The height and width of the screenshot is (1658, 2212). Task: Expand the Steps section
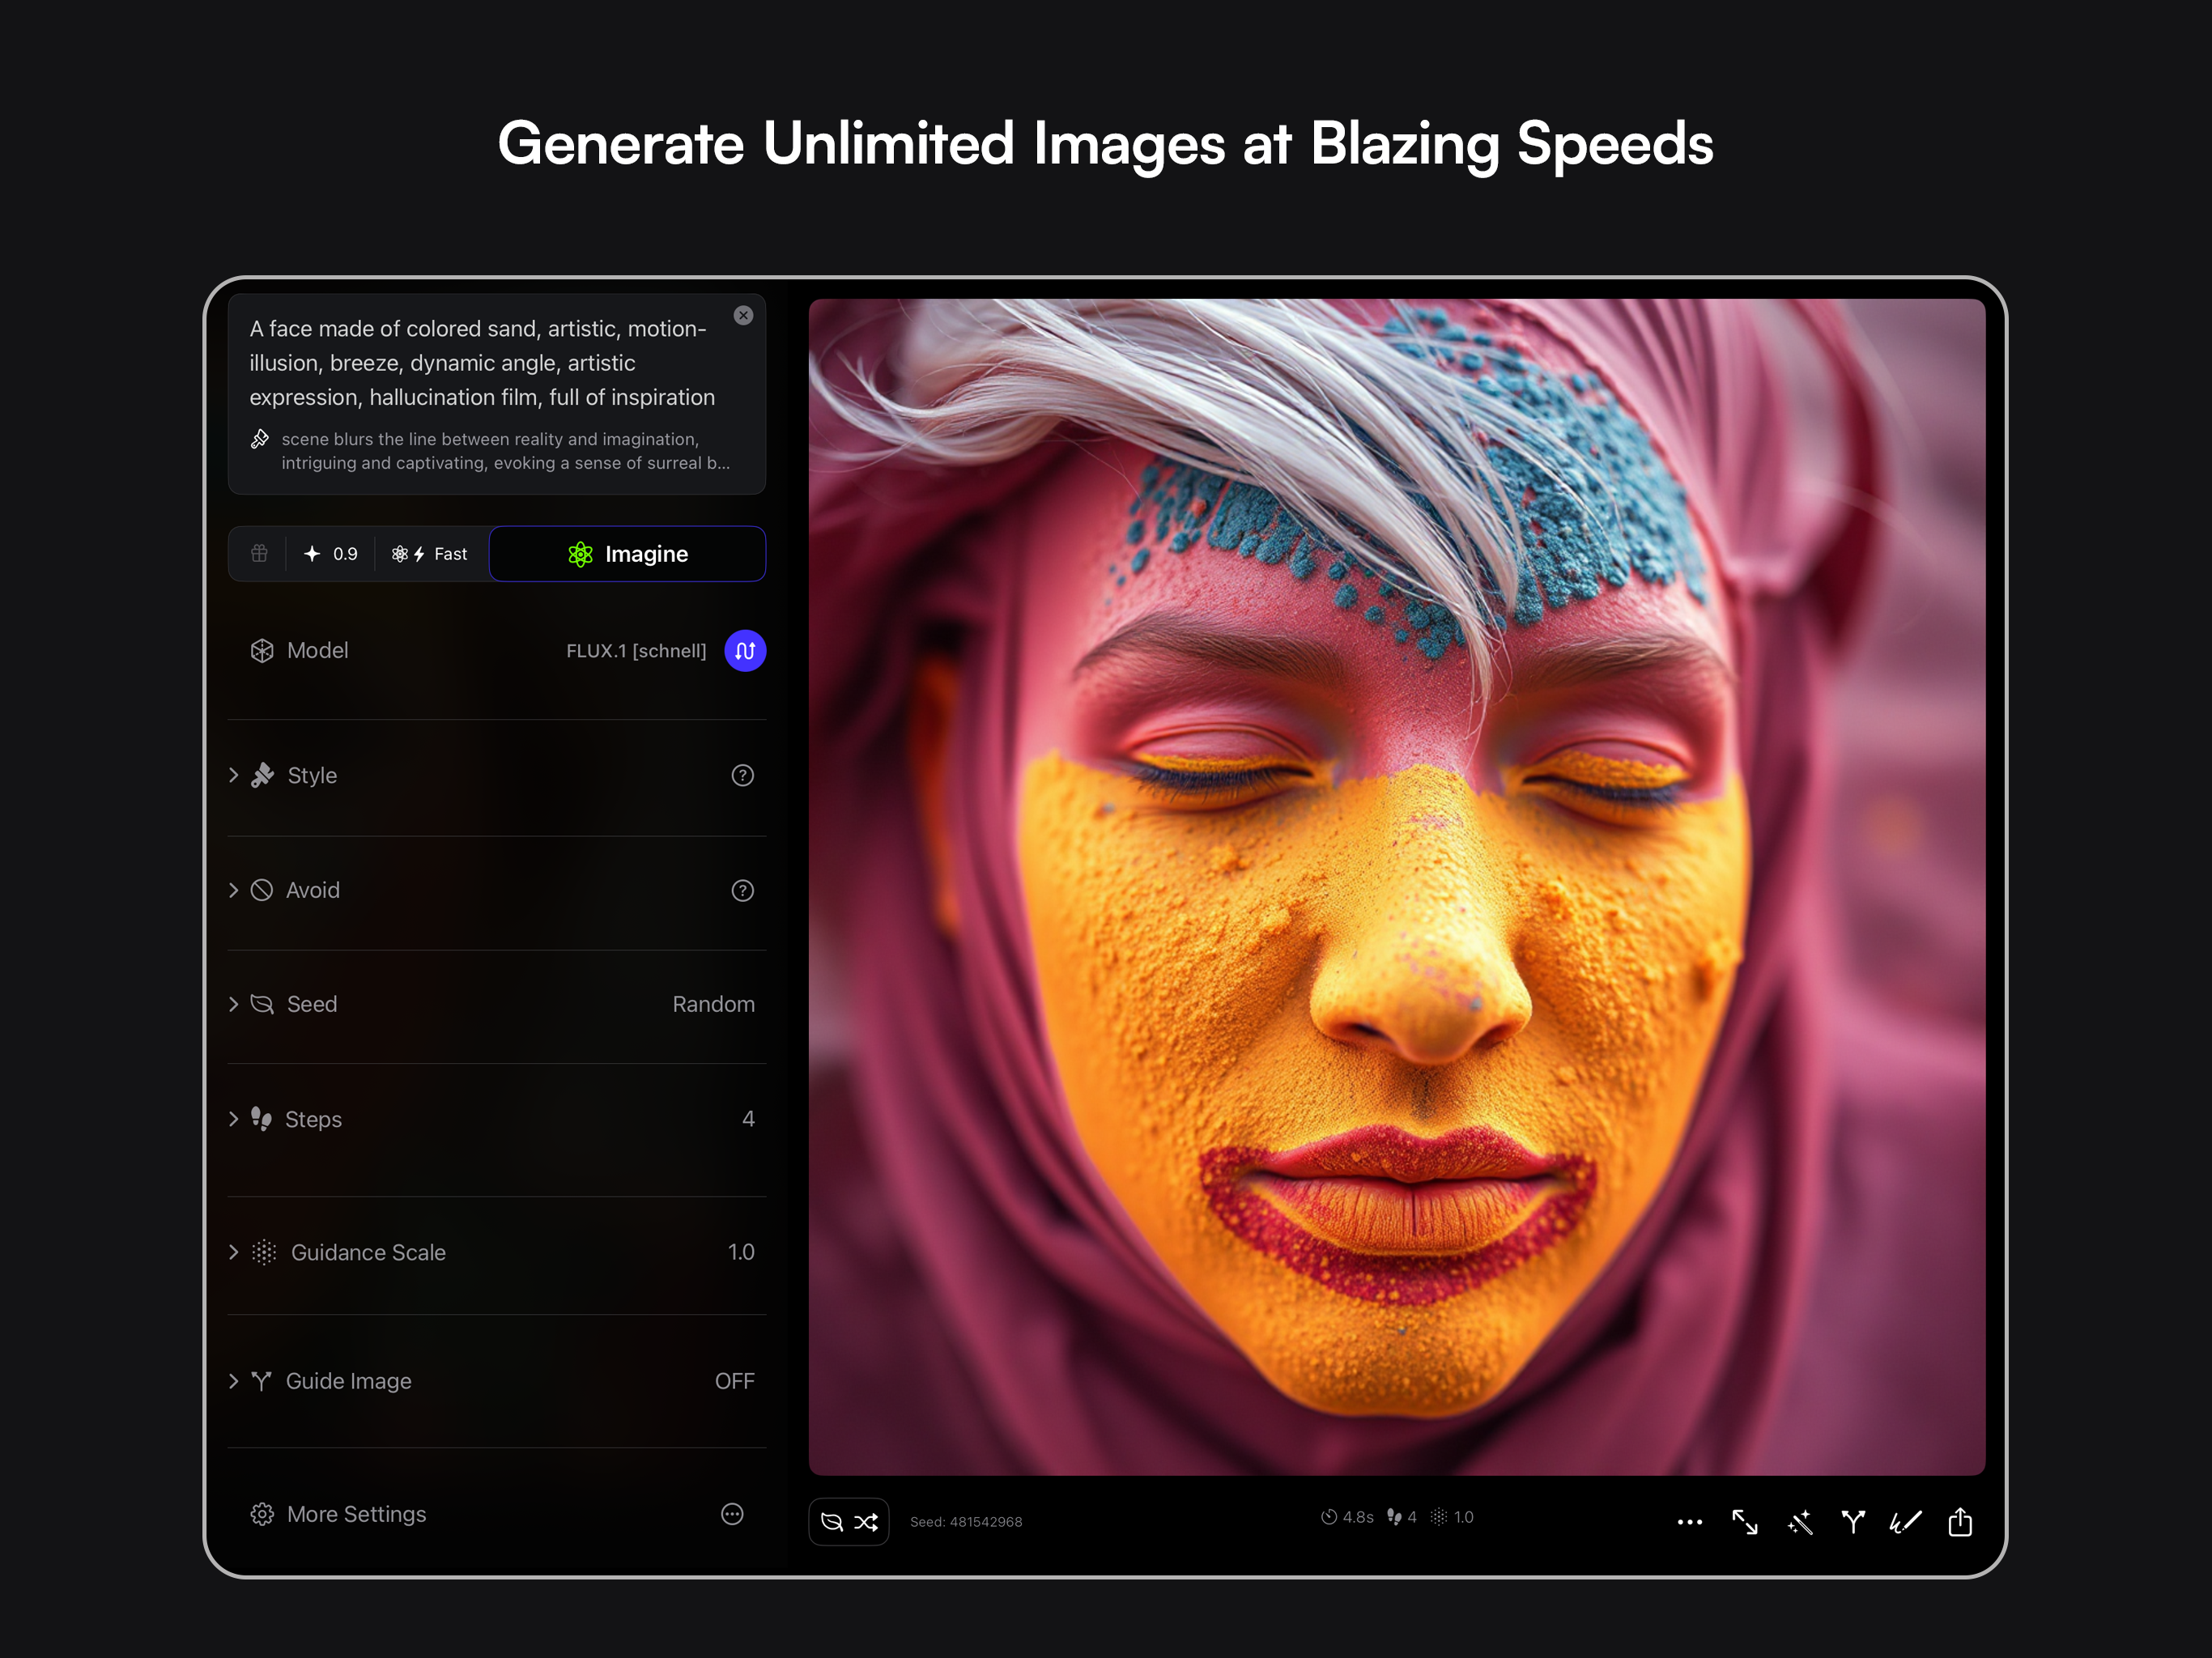[313, 1120]
